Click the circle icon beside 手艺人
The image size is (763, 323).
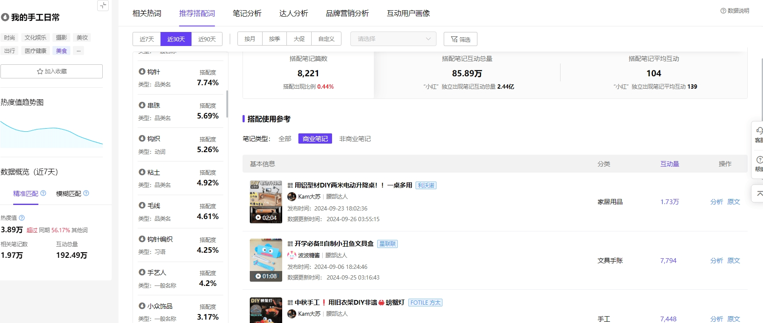tap(142, 272)
